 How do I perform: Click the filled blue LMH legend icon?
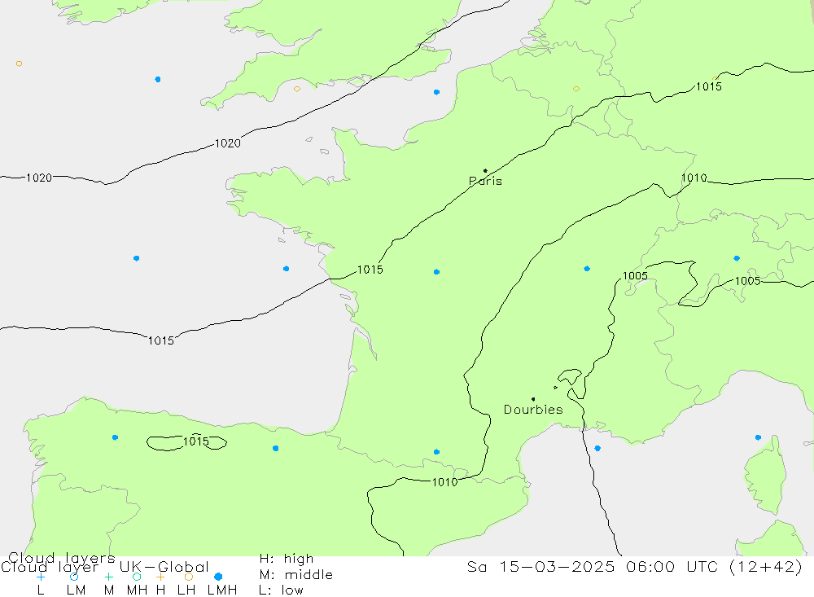pos(218,577)
